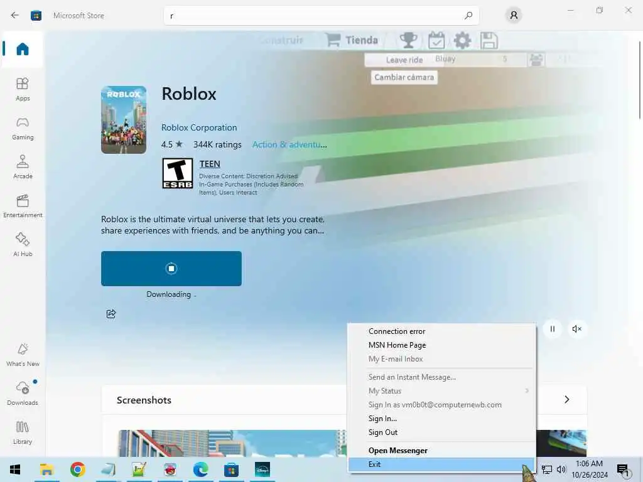Pause the trailer video
Viewport: 643px width, 482px height.
click(553, 329)
